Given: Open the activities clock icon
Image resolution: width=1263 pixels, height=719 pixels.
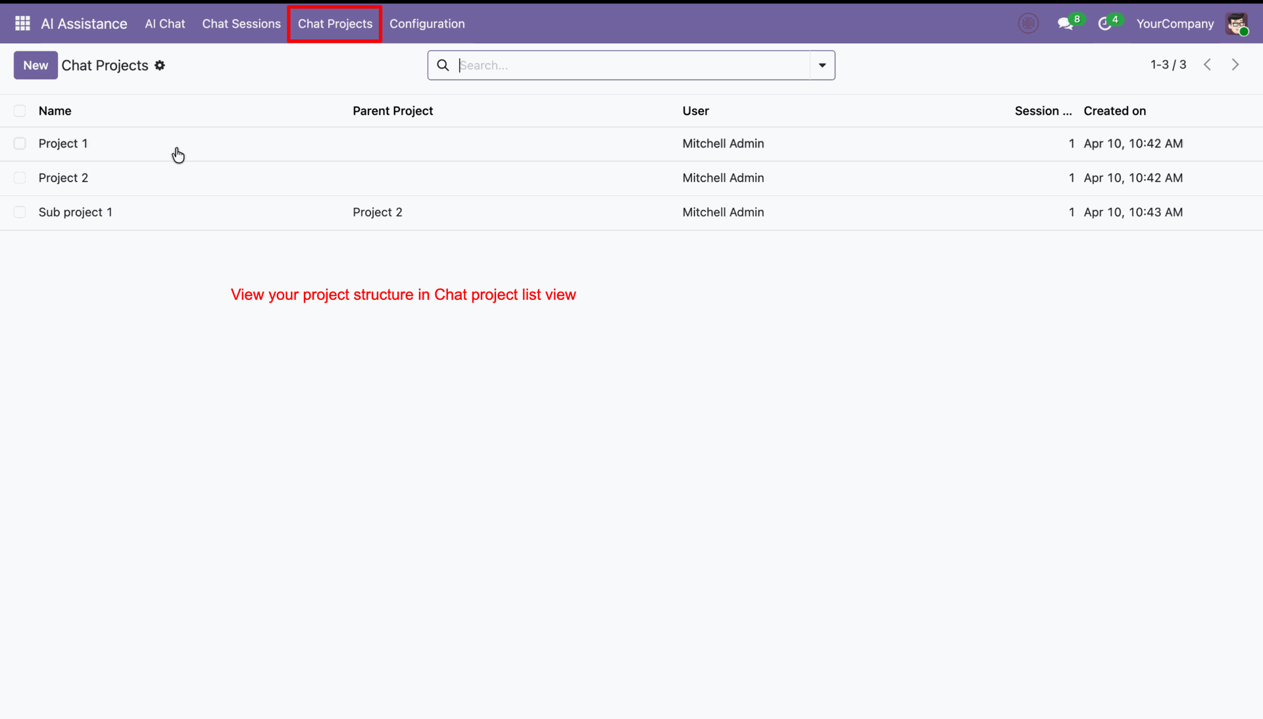Looking at the screenshot, I should (x=1105, y=24).
